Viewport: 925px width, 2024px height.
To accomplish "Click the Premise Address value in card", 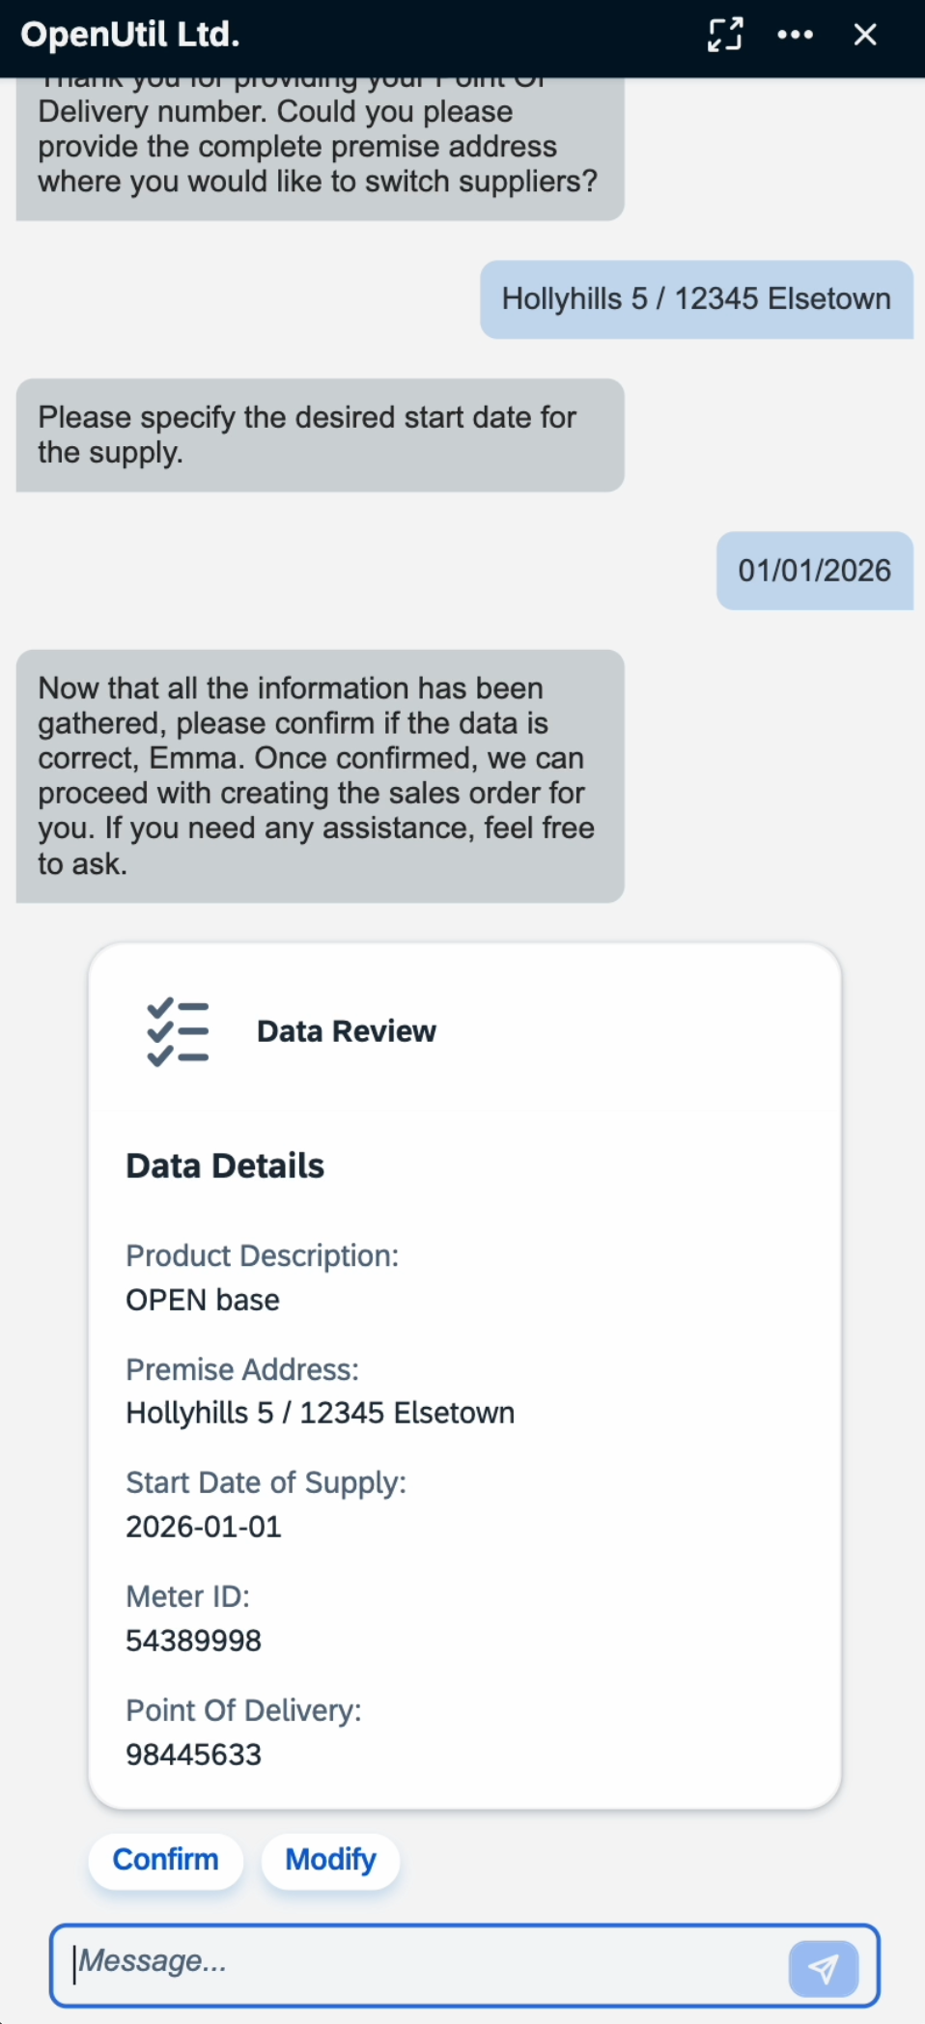I will coord(320,1413).
